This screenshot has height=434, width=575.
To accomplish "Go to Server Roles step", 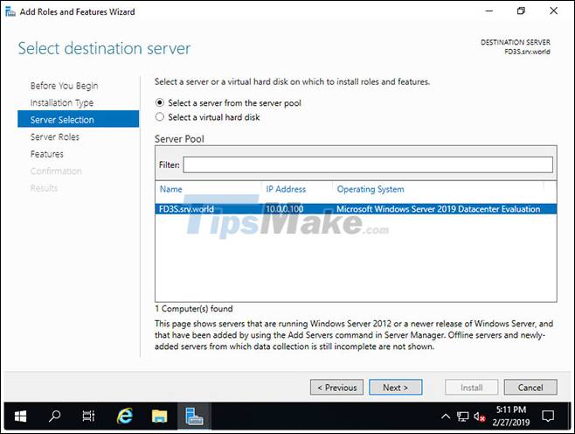I will (55, 137).
